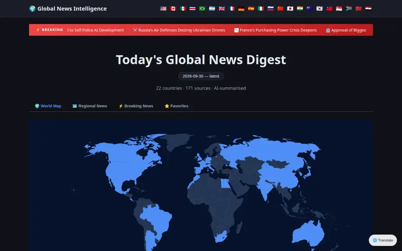Click the Today's Global News Digest heading
Viewport: 402px width, 251px height.
(201, 60)
